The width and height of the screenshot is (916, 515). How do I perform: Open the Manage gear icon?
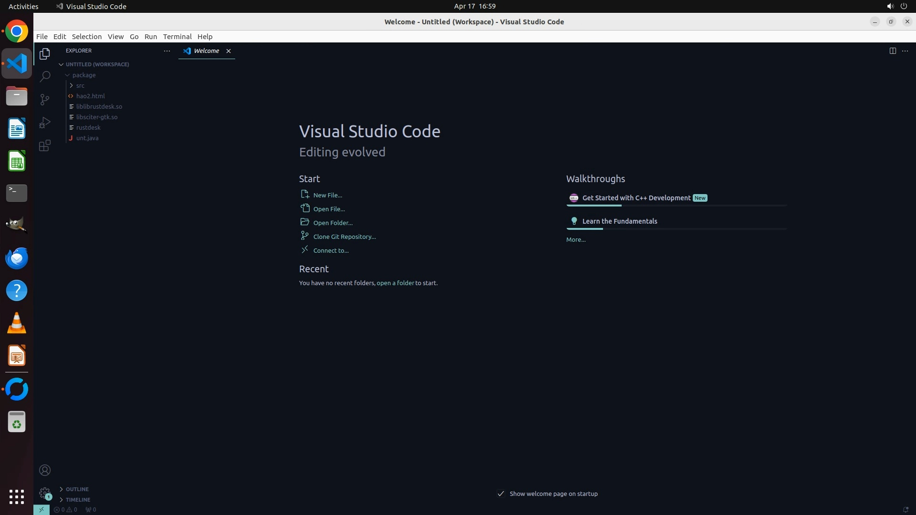[x=45, y=493]
